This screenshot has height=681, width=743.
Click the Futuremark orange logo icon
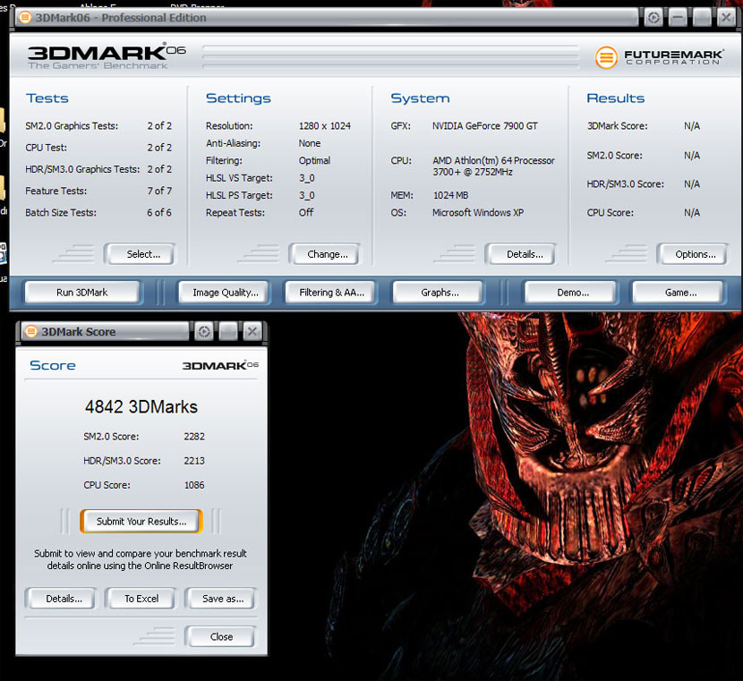coord(606,58)
